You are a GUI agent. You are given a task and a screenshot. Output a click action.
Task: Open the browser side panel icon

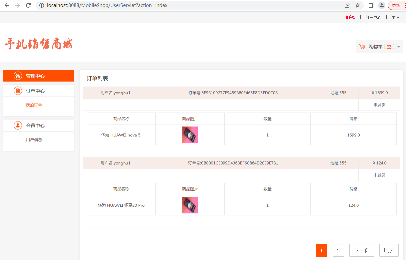click(x=371, y=5)
